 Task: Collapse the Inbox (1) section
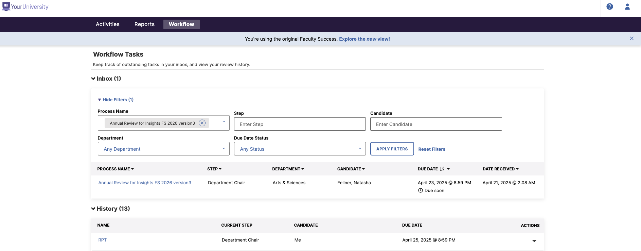pyautogui.click(x=106, y=79)
